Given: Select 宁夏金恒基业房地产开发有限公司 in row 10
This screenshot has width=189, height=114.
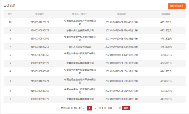Looking at the screenshot, I should [80, 22].
